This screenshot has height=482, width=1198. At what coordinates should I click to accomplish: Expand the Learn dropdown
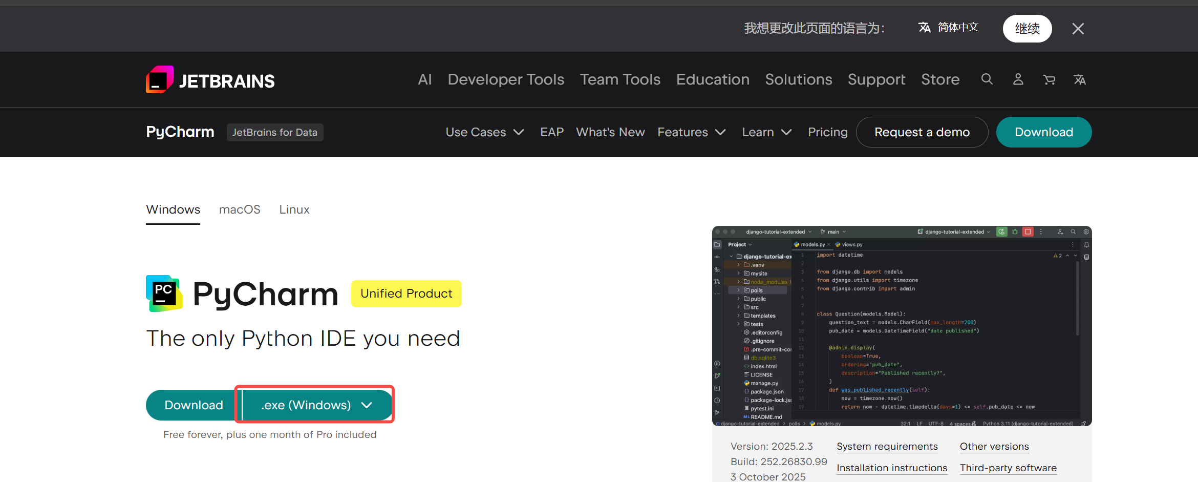[x=767, y=132]
